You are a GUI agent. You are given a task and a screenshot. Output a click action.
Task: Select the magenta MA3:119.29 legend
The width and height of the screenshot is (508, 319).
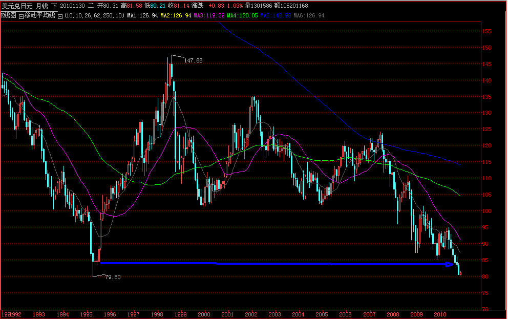coord(209,15)
